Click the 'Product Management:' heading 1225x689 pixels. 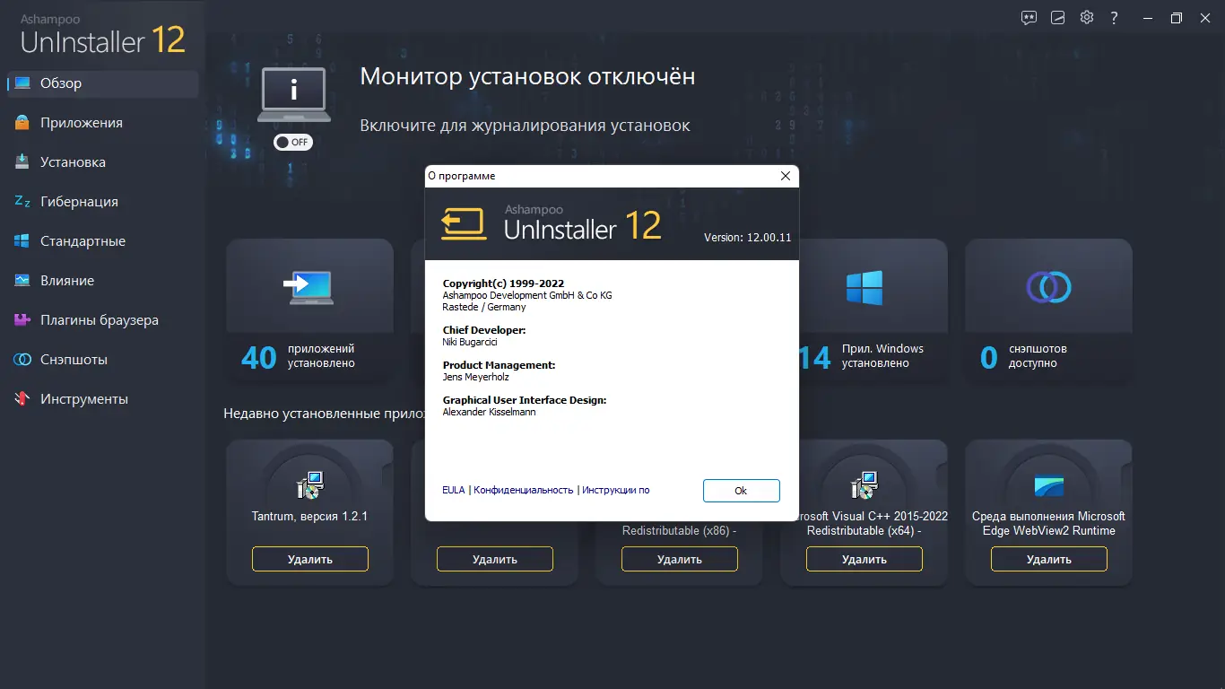500,365
